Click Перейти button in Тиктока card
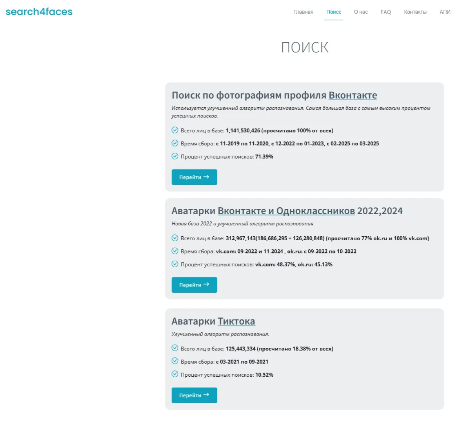The image size is (458, 425). (194, 395)
